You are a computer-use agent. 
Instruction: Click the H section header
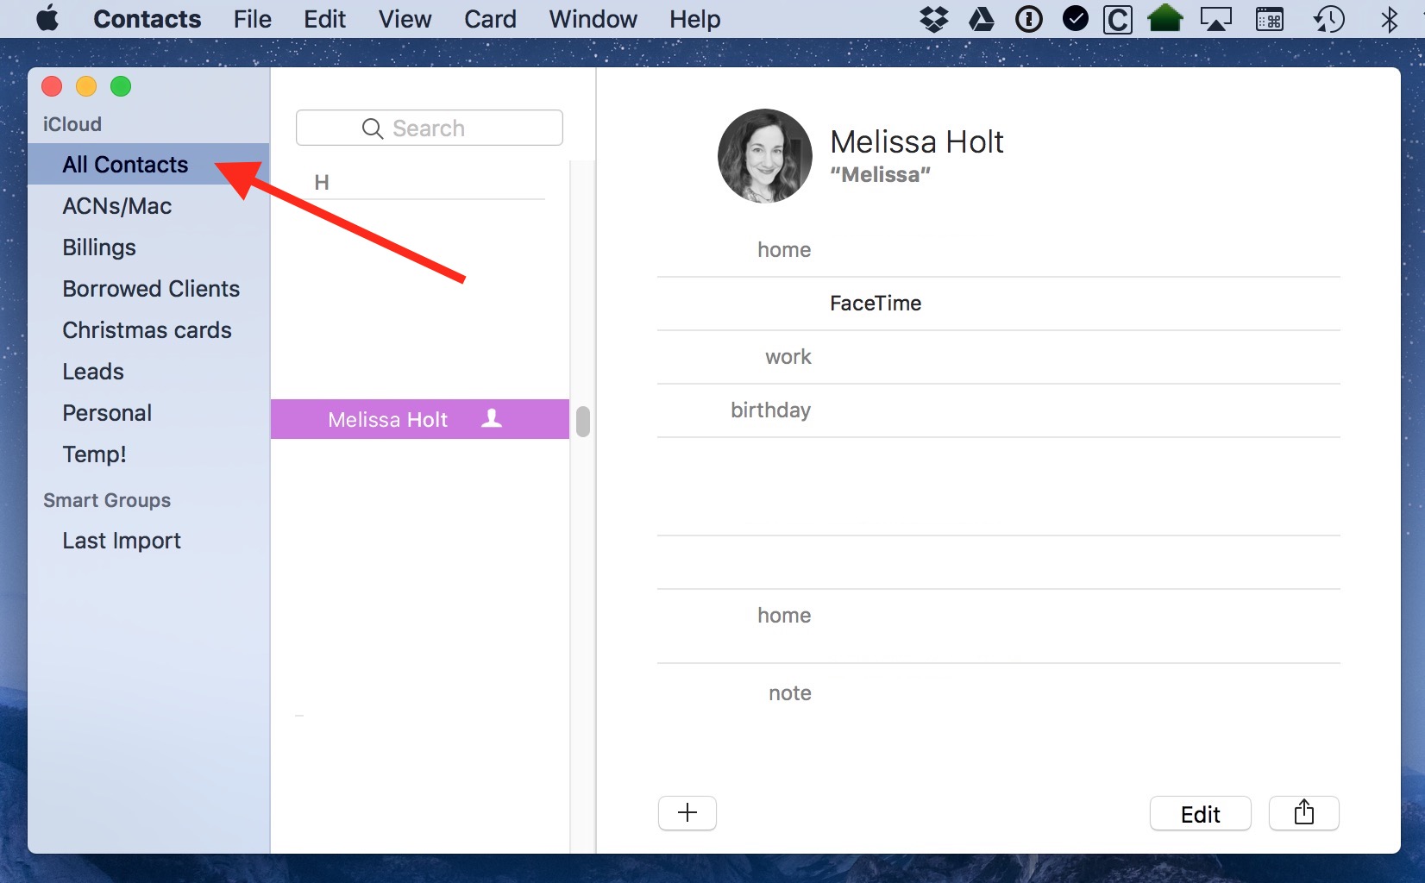coord(322,182)
